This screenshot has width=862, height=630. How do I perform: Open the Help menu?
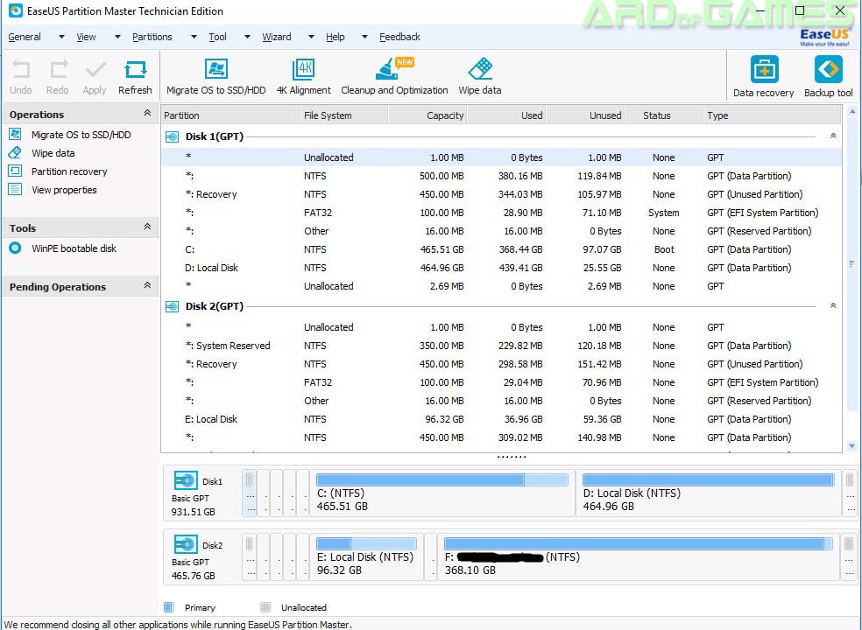pos(336,37)
